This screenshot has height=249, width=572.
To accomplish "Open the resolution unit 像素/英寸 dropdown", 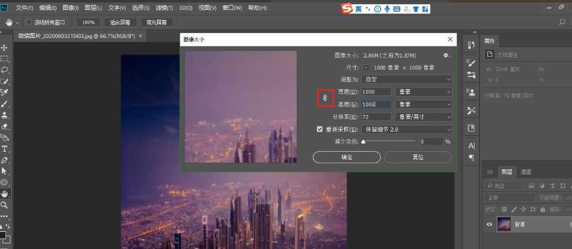I will point(423,117).
